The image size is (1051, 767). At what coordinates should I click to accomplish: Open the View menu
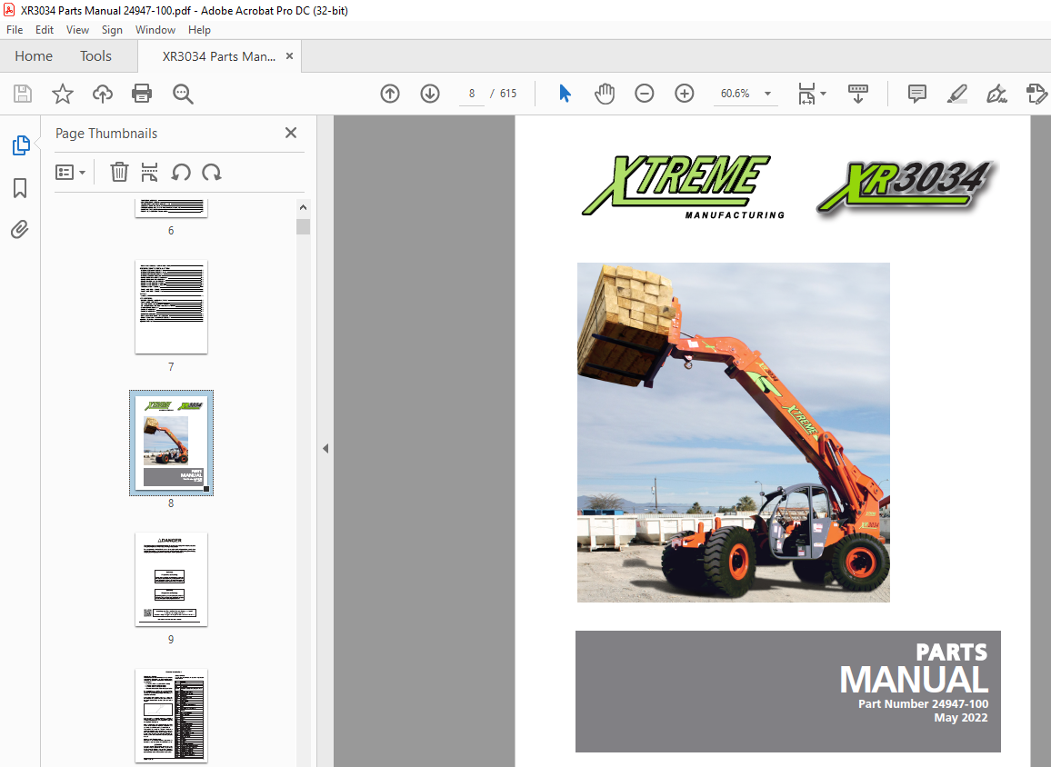click(78, 29)
